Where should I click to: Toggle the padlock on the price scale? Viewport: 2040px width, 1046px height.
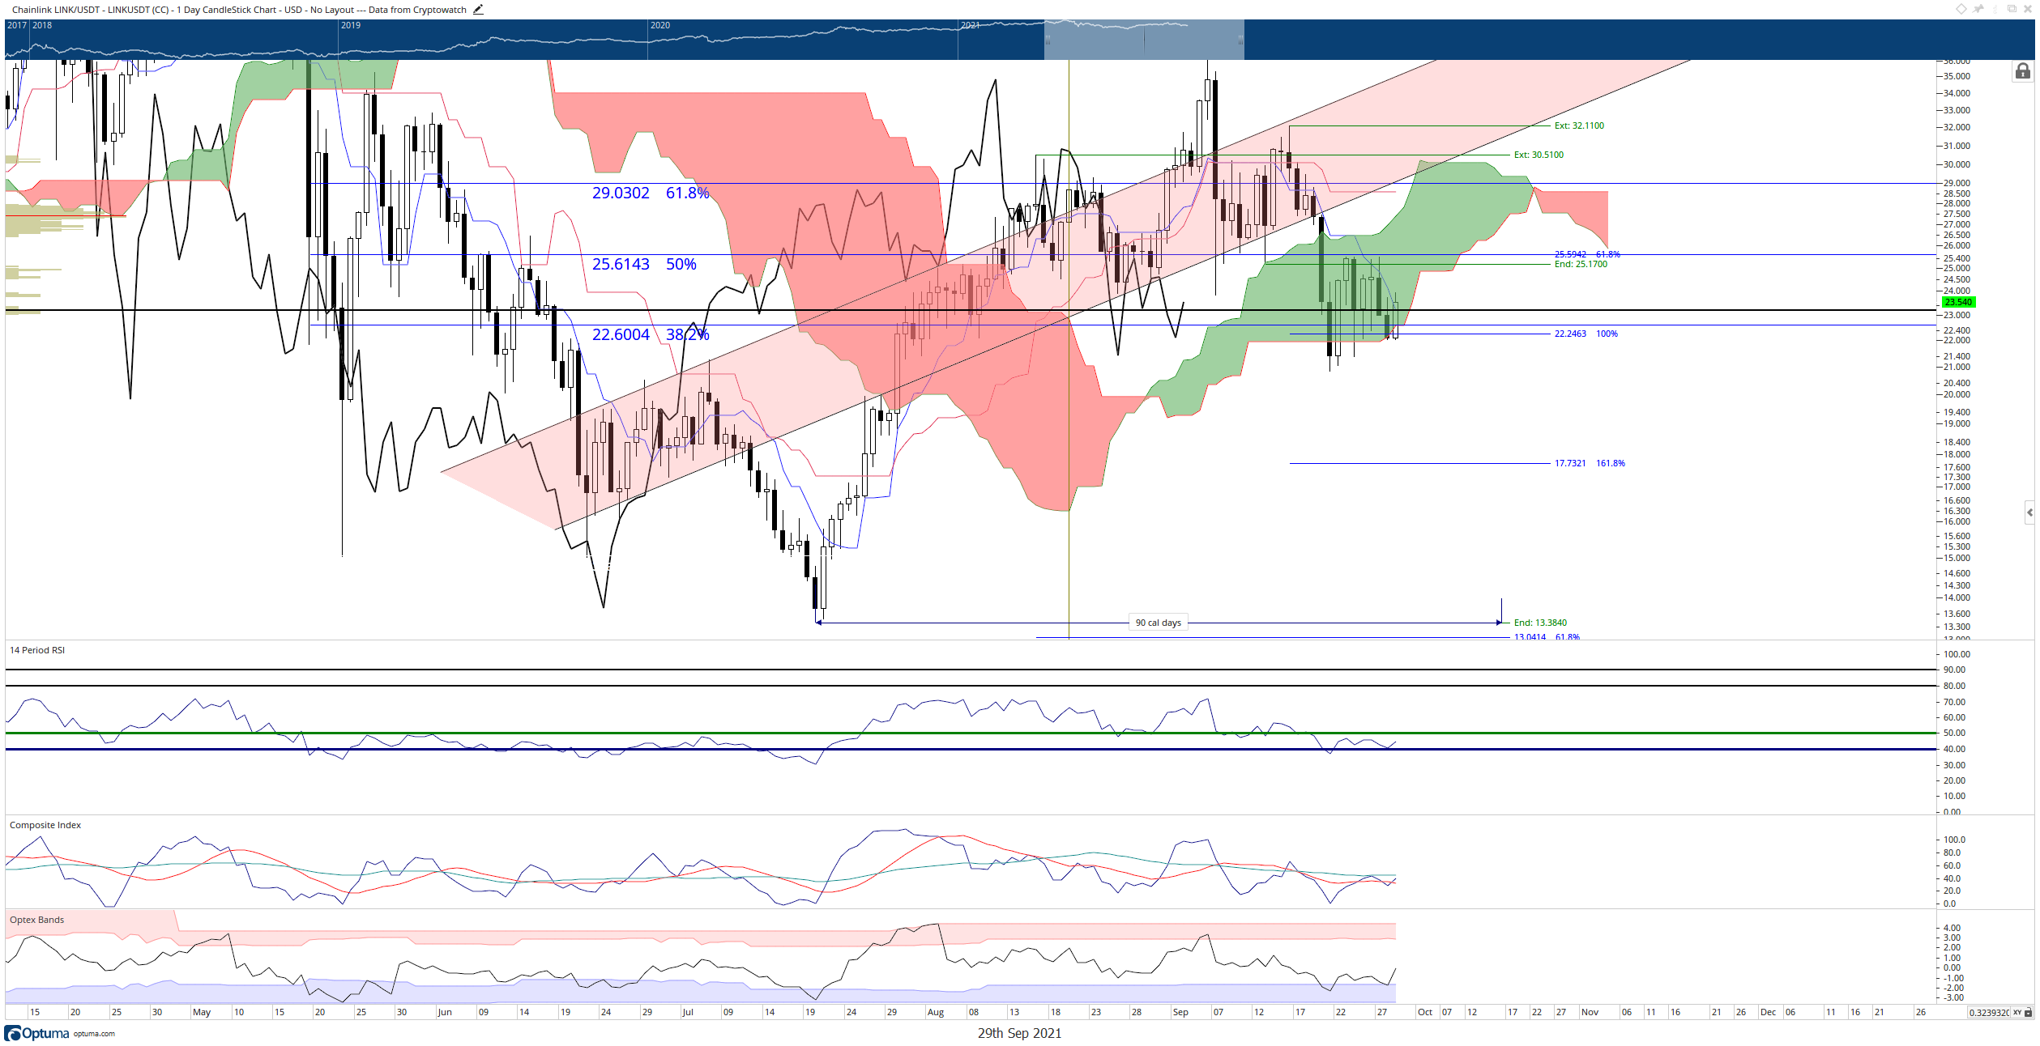(x=2023, y=72)
